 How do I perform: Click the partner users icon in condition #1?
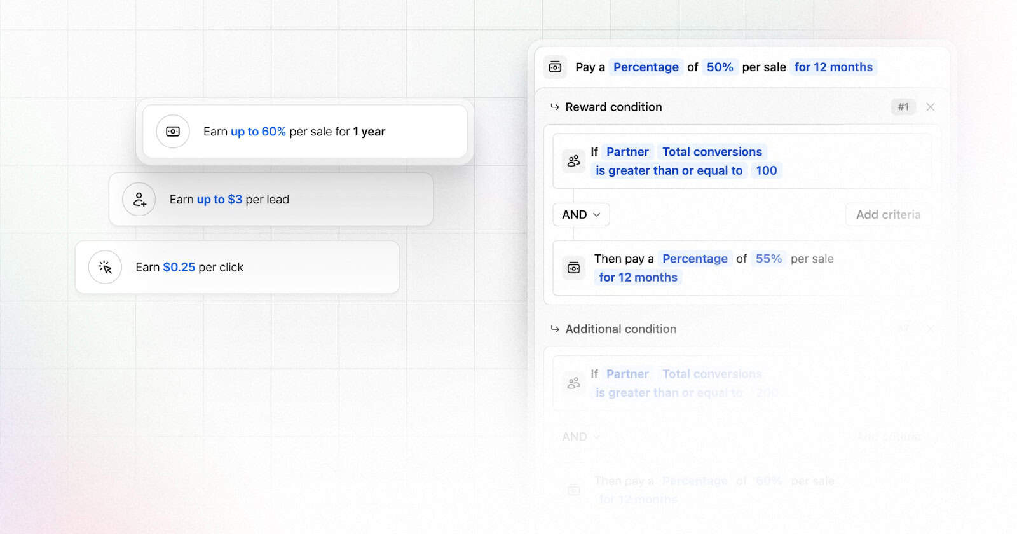[573, 161]
